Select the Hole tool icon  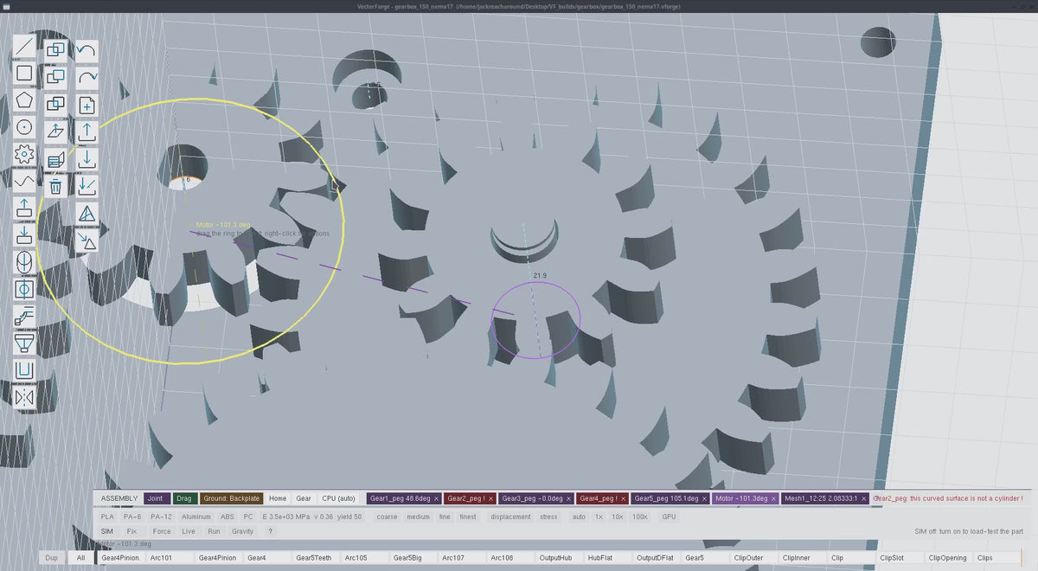[24, 289]
